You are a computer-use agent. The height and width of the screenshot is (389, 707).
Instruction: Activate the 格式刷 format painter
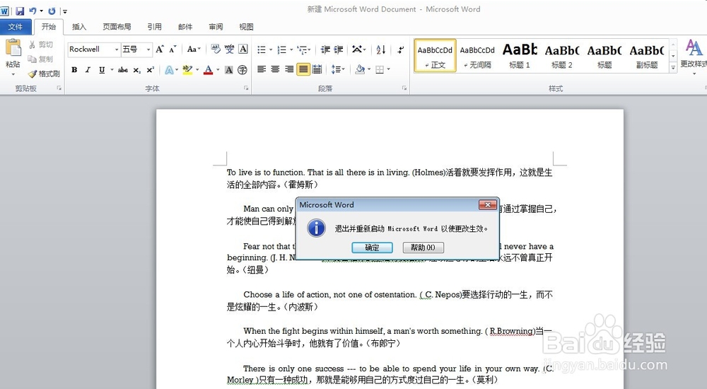[44, 74]
